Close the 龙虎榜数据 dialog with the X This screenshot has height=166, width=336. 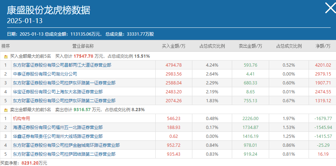tap(331, 8)
